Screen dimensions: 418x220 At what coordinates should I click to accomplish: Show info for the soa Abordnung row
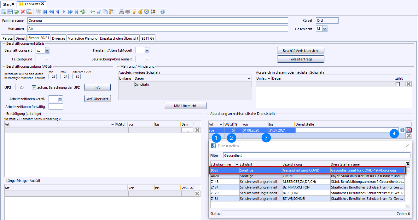coord(402,130)
